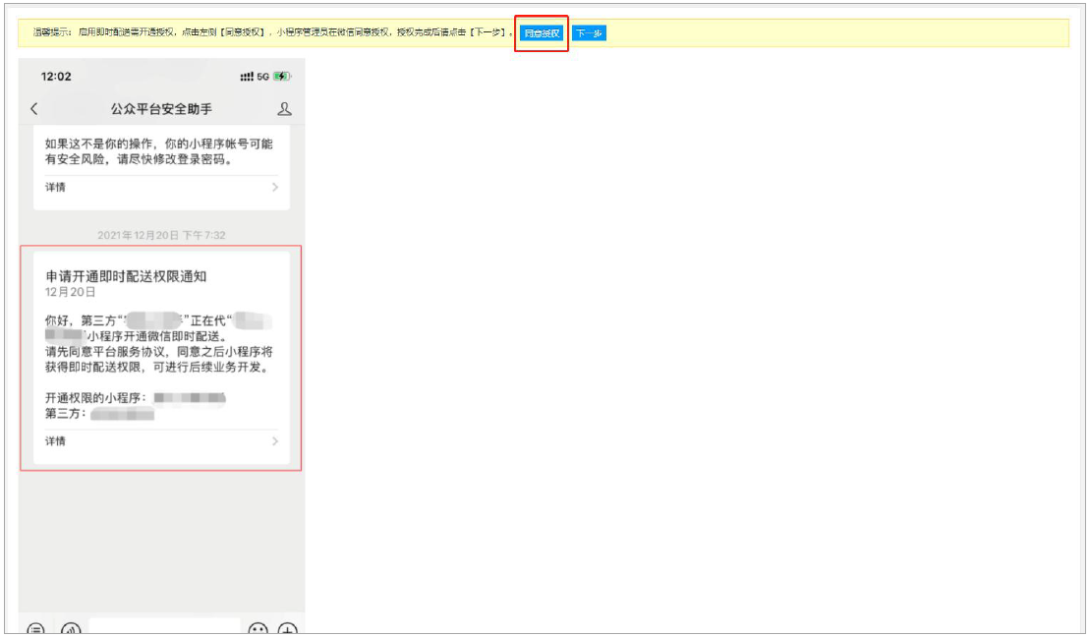
Task: Switch to voice input icon in the chat bar
Action: (70, 629)
